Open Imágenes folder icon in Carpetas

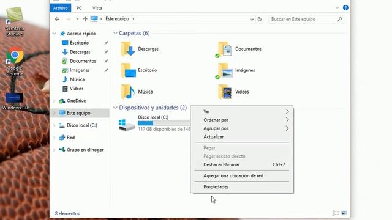224,71
